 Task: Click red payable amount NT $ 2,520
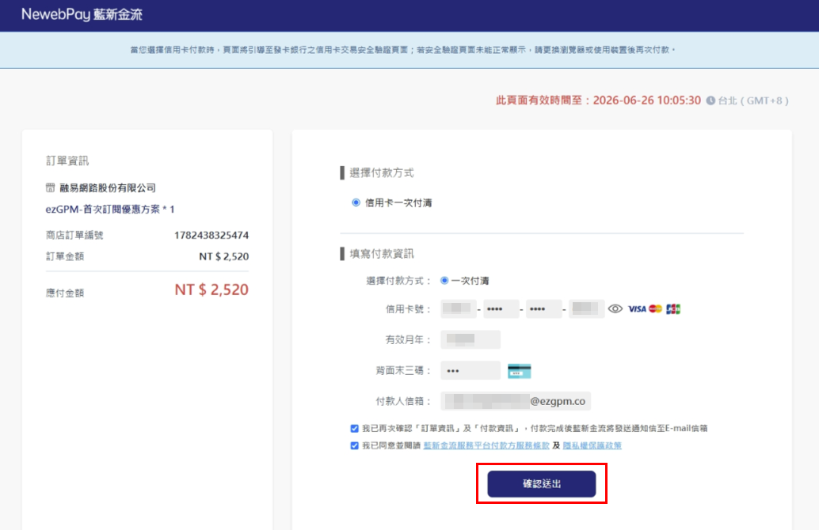[211, 290]
